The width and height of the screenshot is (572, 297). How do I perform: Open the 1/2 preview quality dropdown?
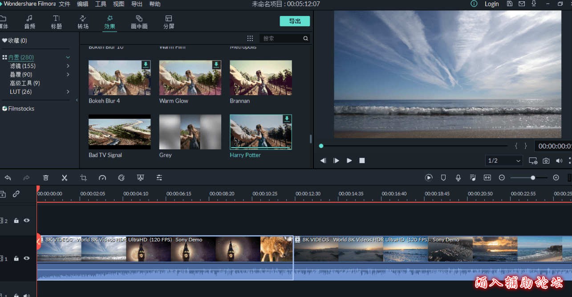click(504, 161)
